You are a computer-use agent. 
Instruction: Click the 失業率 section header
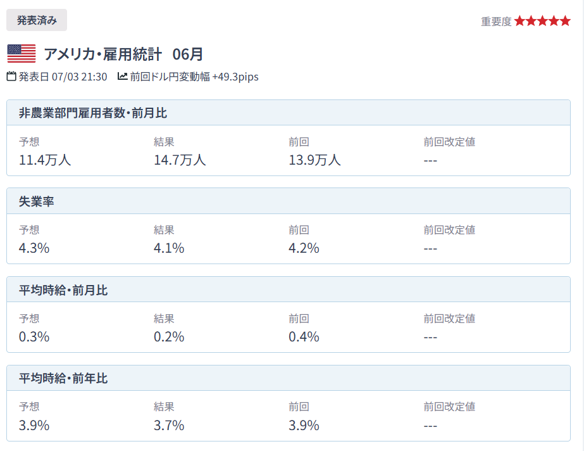(37, 201)
